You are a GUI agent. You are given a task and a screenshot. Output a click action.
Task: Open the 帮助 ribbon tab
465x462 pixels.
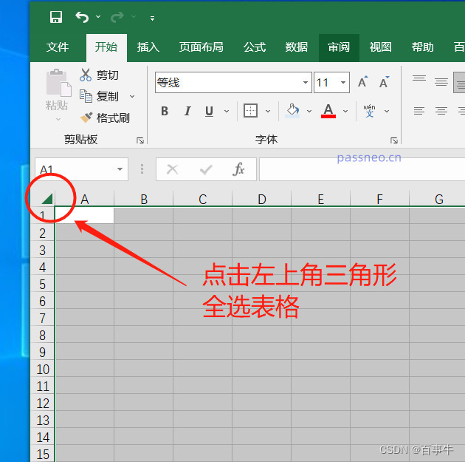coord(423,47)
